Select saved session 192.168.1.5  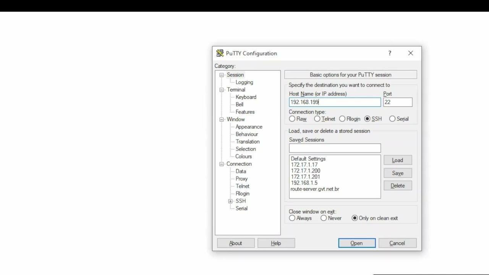304,183
